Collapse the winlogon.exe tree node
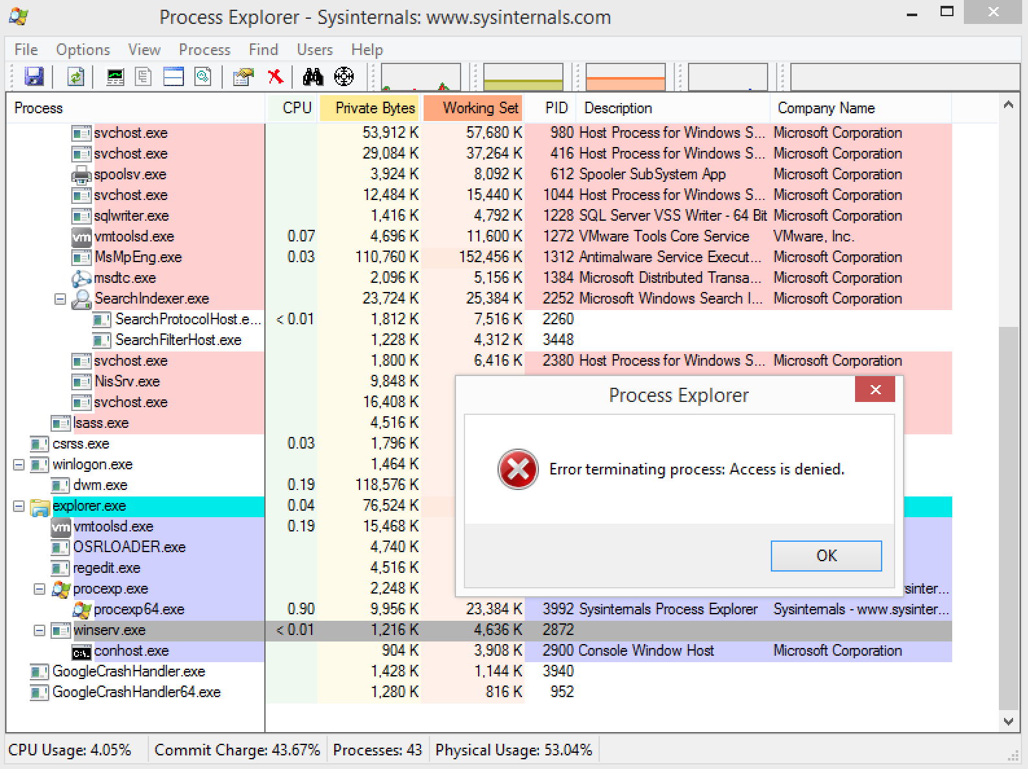Viewport: 1028px width, 769px height. click(19, 465)
